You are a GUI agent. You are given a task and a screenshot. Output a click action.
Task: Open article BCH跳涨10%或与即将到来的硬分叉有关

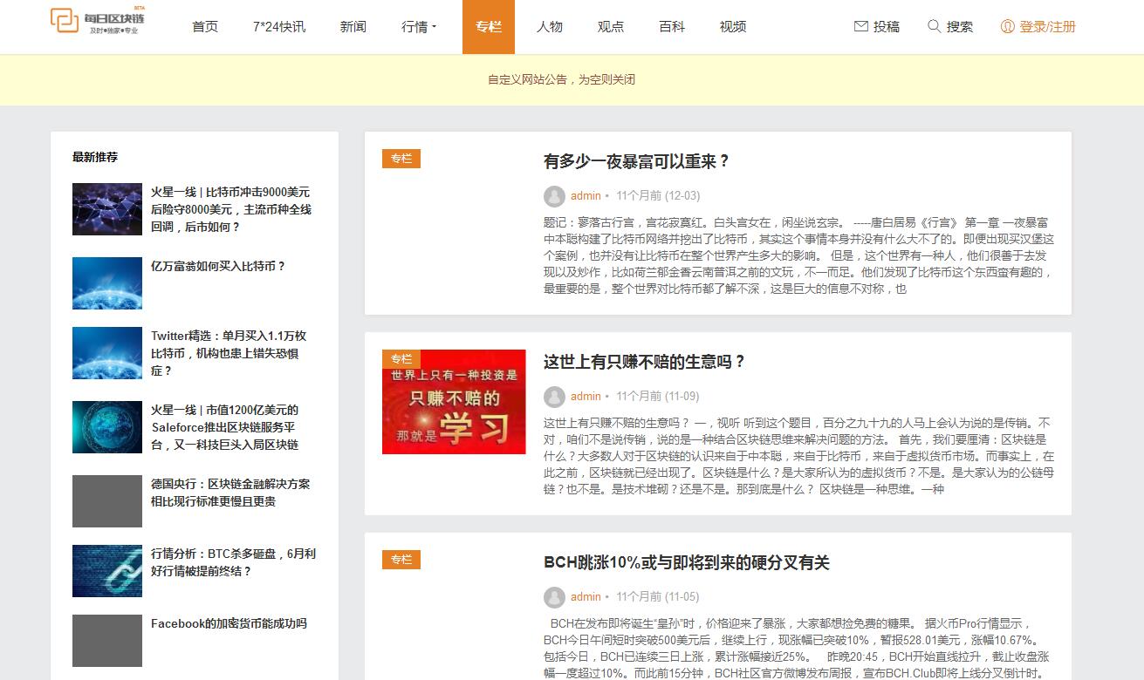(x=686, y=562)
